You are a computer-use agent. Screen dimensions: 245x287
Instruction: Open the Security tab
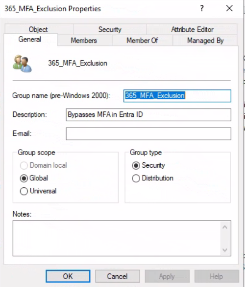[110, 29]
